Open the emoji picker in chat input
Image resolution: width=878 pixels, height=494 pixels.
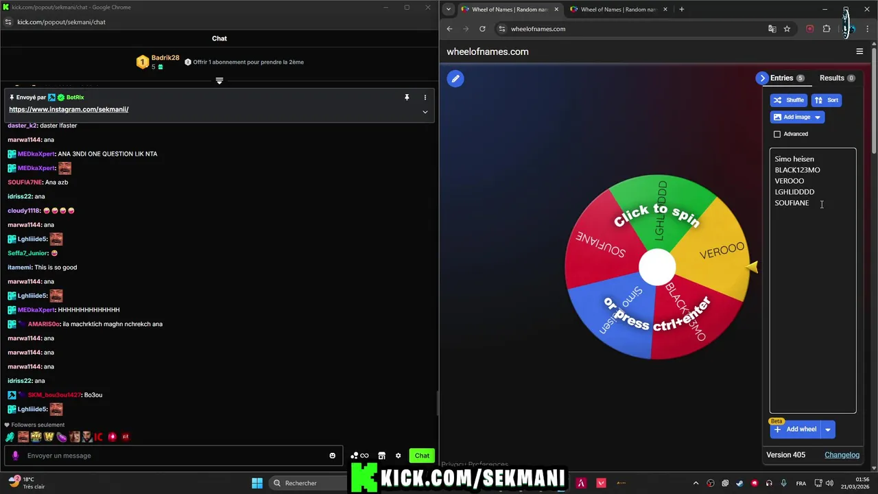tap(333, 456)
